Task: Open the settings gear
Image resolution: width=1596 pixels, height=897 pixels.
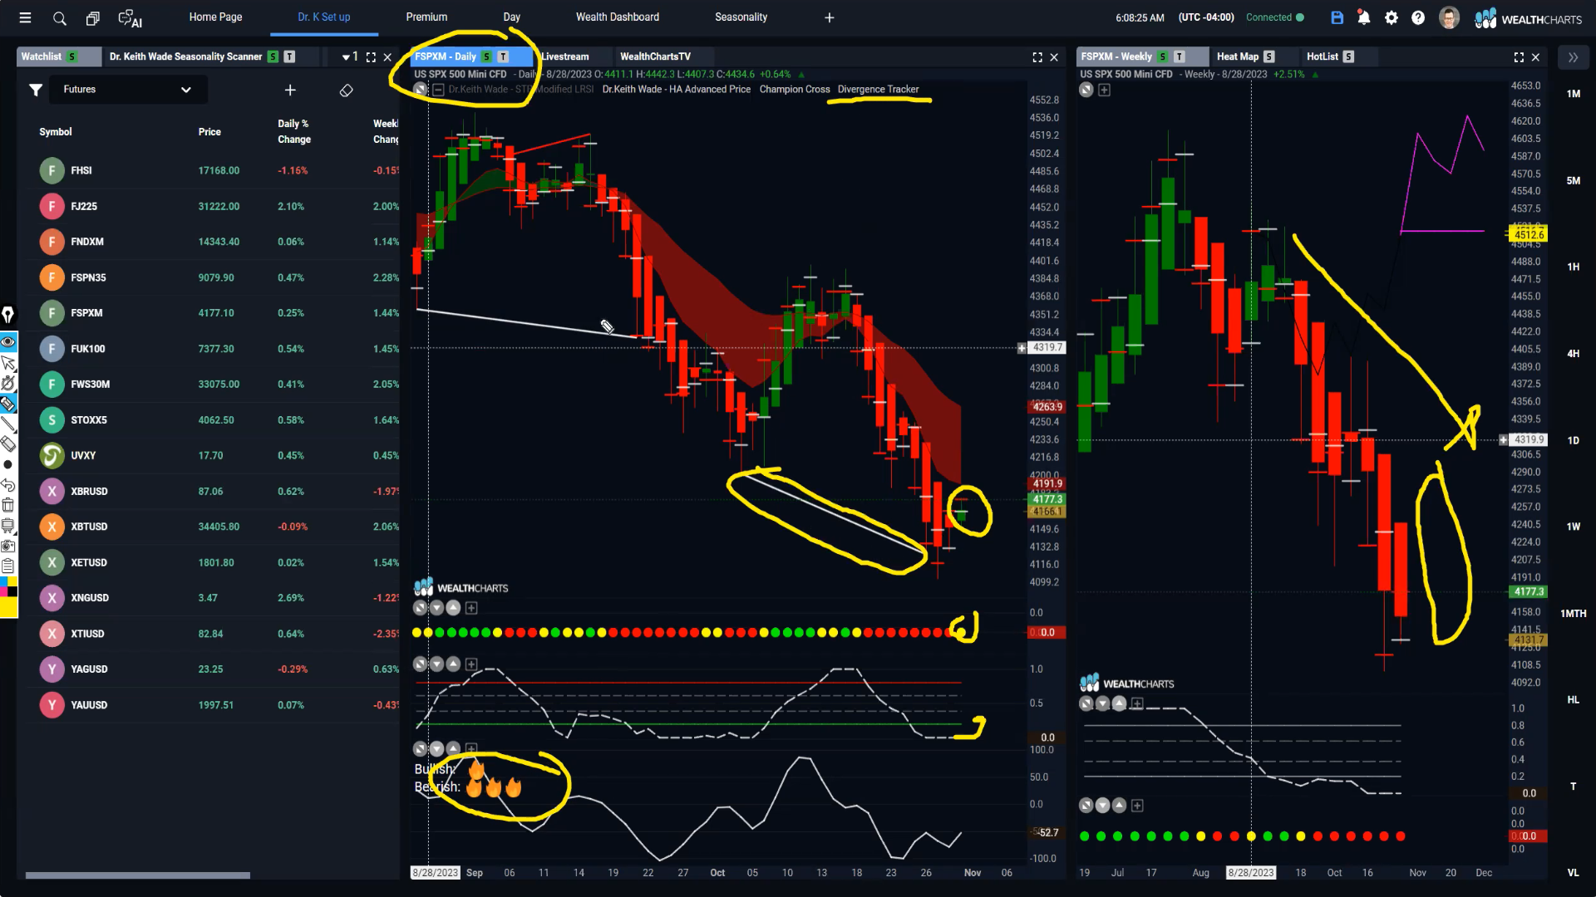Action: pyautogui.click(x=1392, y=17)
